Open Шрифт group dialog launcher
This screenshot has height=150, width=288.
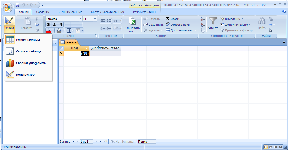[95, 36]
